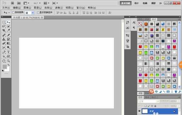Viewport: 182px width, 115px height.
Task: Toggle lock image pixels brush icon
Action: point(149,106)
